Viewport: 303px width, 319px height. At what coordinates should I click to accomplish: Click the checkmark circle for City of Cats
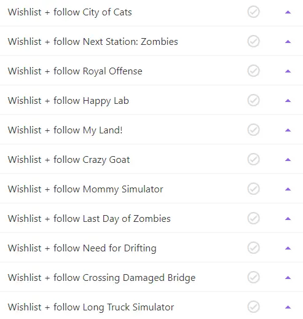coord(253,12)
